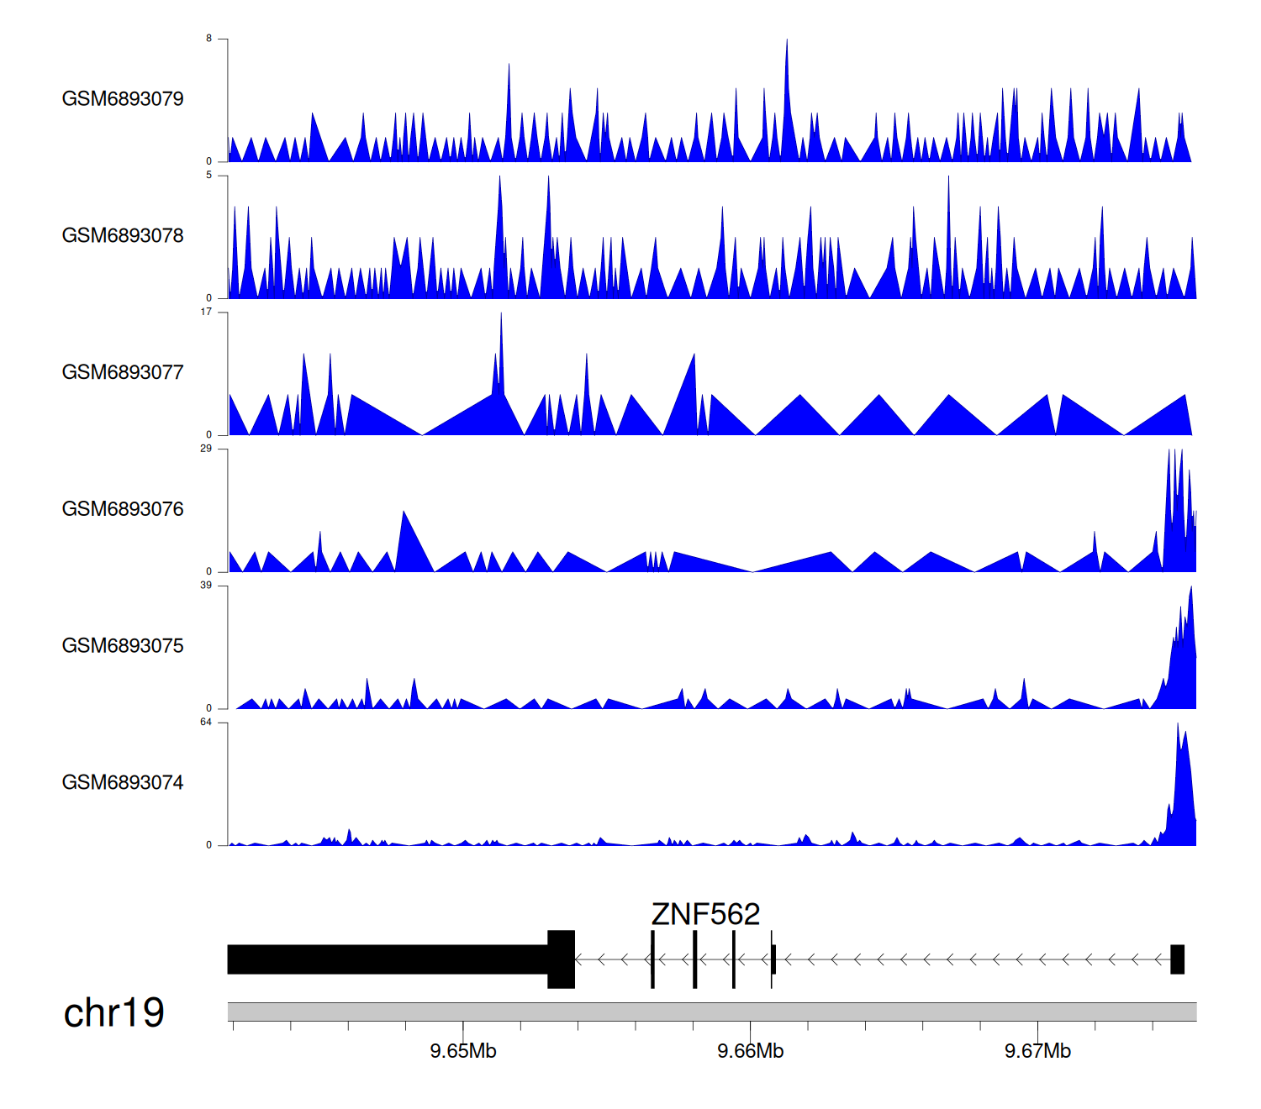Click the GSM6893077 track name

[x=123, y=373]
